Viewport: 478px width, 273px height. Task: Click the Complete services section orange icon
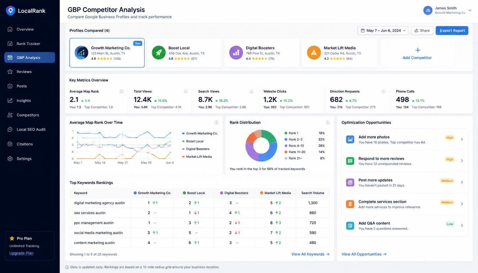(350, 204)
